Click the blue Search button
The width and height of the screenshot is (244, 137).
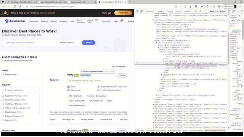tap(88, 43)
